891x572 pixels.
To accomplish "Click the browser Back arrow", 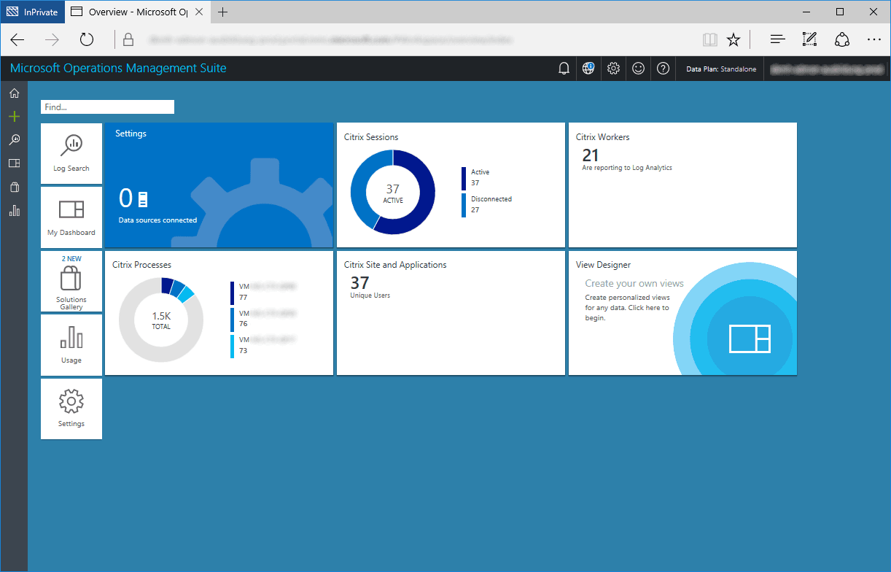I will pyautogui.click(x=17, y=39).
